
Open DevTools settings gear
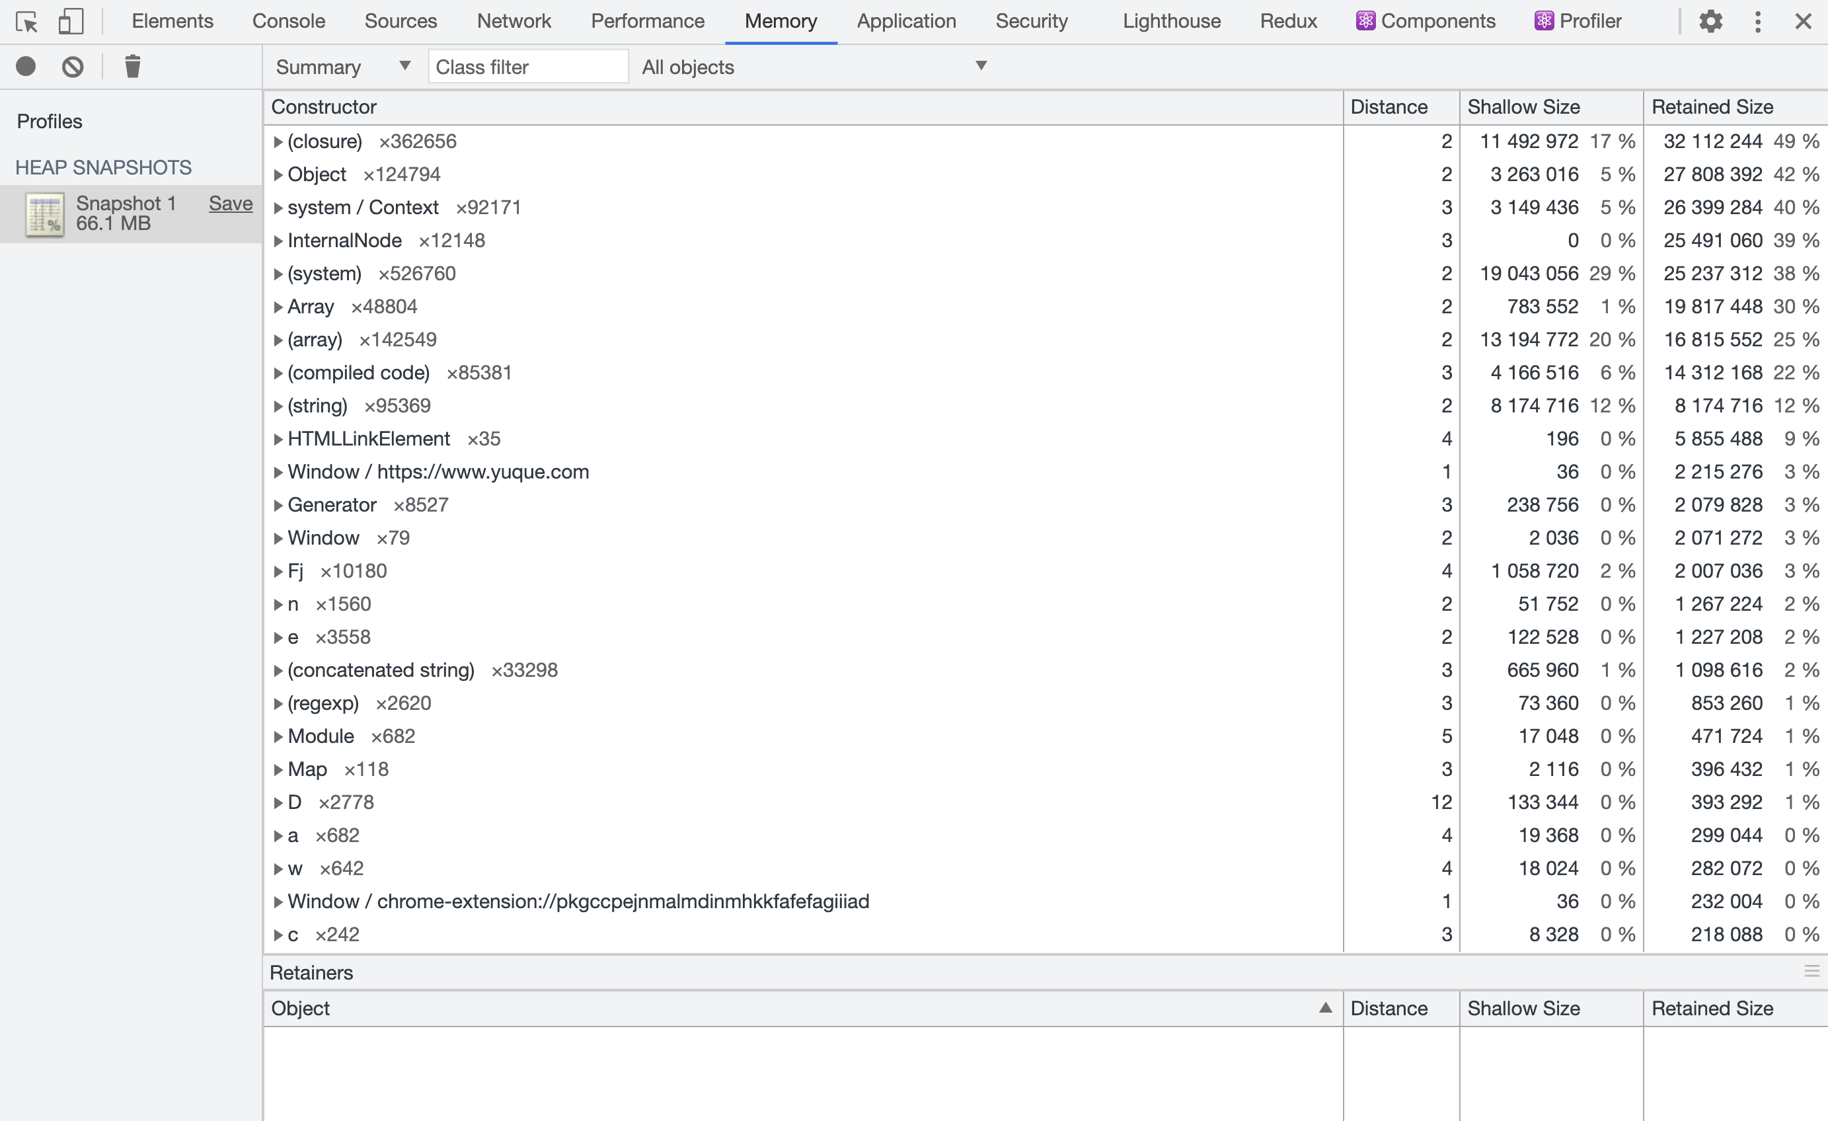point(1711,22)
